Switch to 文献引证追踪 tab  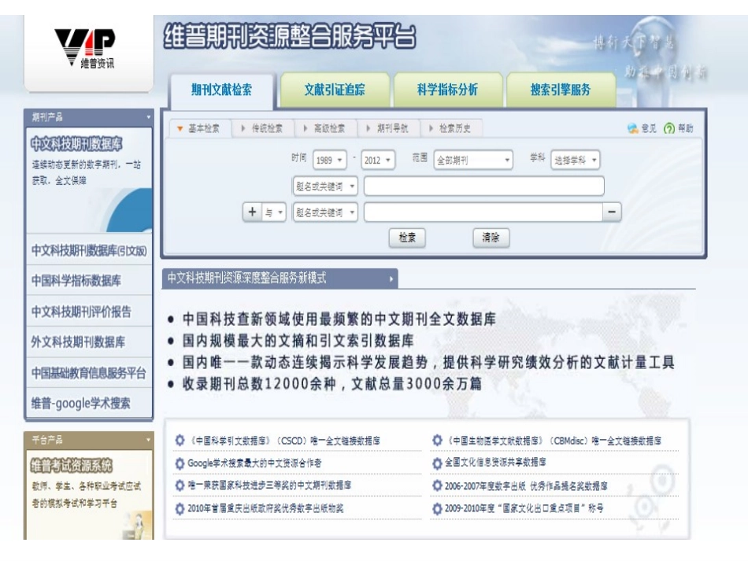click(335, 90)
